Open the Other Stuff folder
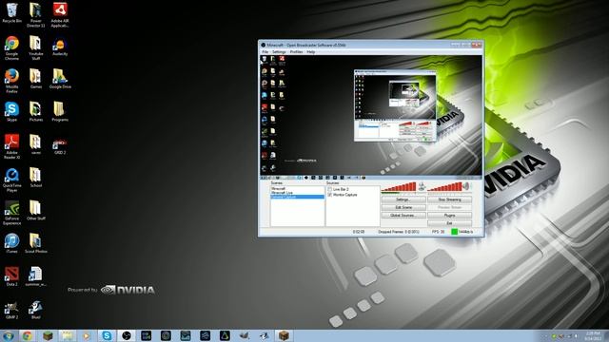Viewport: 609px width, 342px height. tap(36, 211)
